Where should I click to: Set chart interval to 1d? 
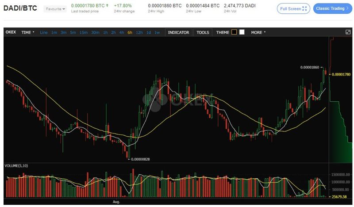(149, 32)
